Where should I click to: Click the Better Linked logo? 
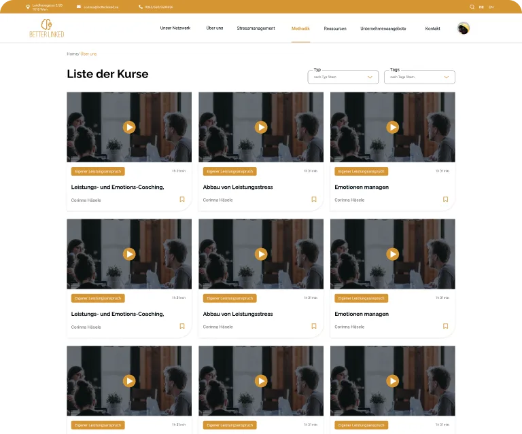point(47,28)
